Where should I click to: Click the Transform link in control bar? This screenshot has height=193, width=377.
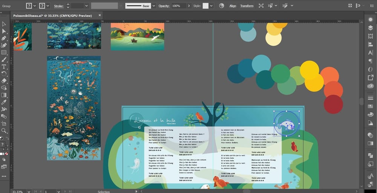[247, 6]
